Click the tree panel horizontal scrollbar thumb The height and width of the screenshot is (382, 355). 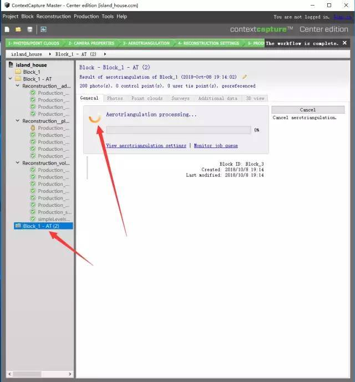27,374
